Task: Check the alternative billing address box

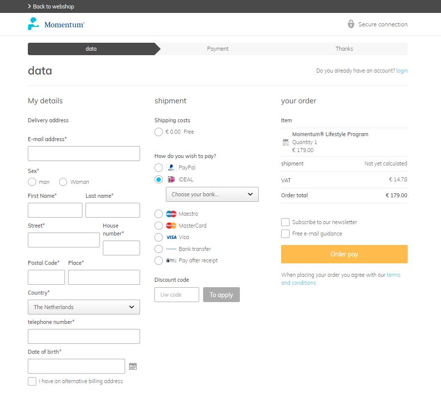Action: (32, 381)
